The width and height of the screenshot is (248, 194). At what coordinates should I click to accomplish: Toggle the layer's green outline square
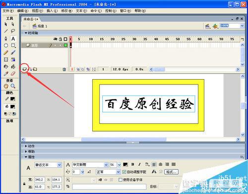point(65,45)
